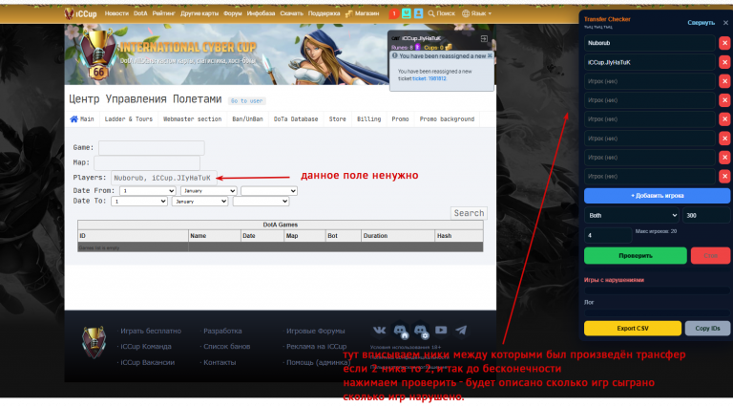Switch to the Webmaster section tab
This screenshot has height=407, width=733.
click(192, 119)
